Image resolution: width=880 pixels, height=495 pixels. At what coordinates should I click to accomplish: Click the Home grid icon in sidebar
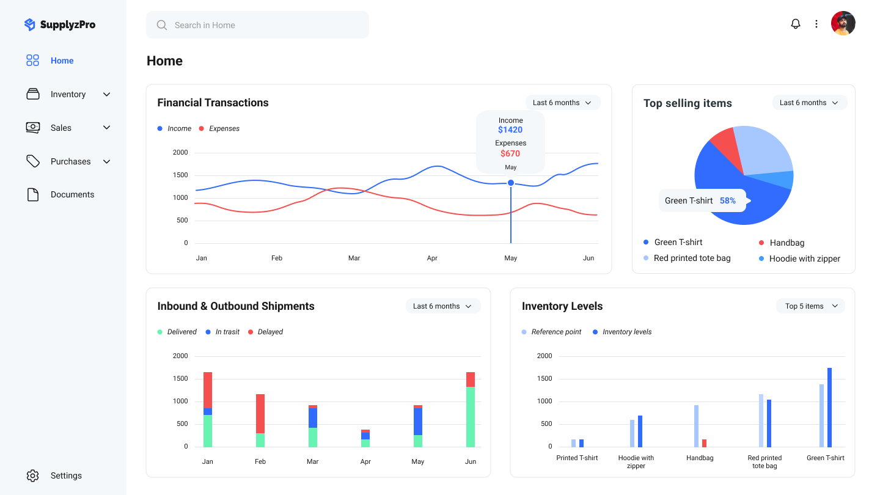(x=32, y=61)
